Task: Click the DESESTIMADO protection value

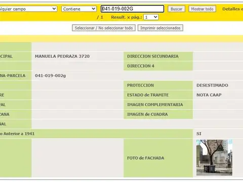Action: [212, 85]
